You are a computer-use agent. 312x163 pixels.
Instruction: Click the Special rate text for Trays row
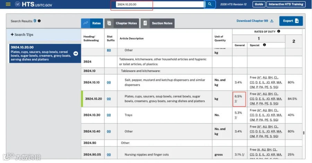pos(266,115)
